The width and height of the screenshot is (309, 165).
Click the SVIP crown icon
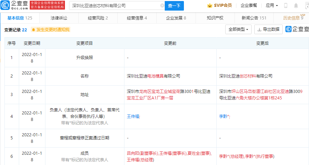tap(210, 5)
